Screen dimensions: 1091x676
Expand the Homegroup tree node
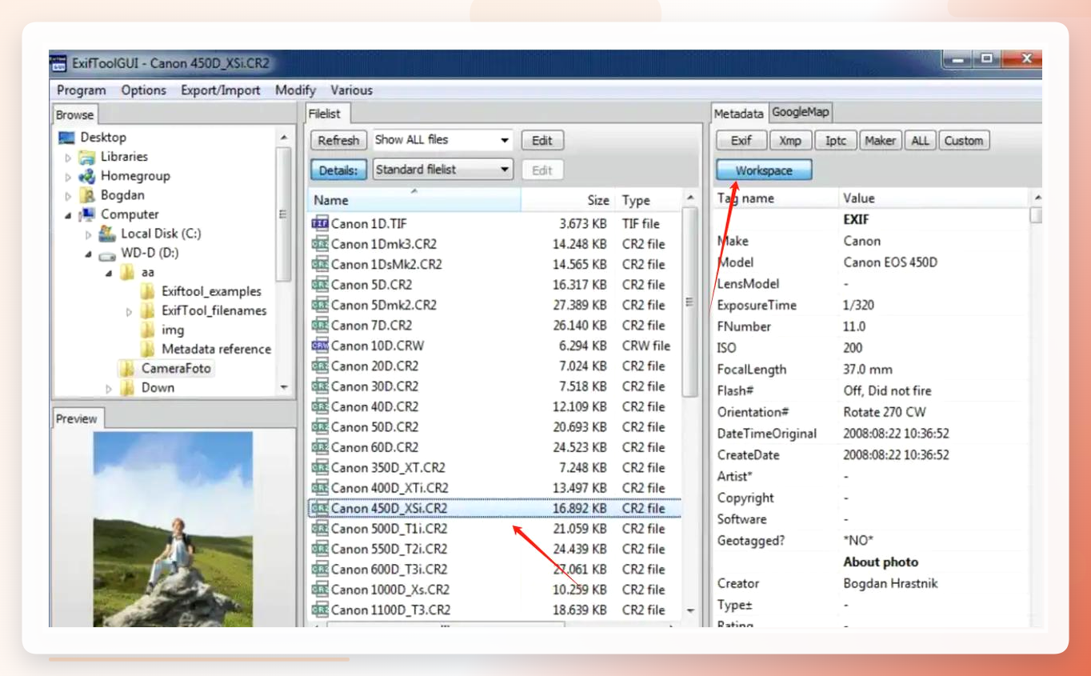(x=68, y=177)
